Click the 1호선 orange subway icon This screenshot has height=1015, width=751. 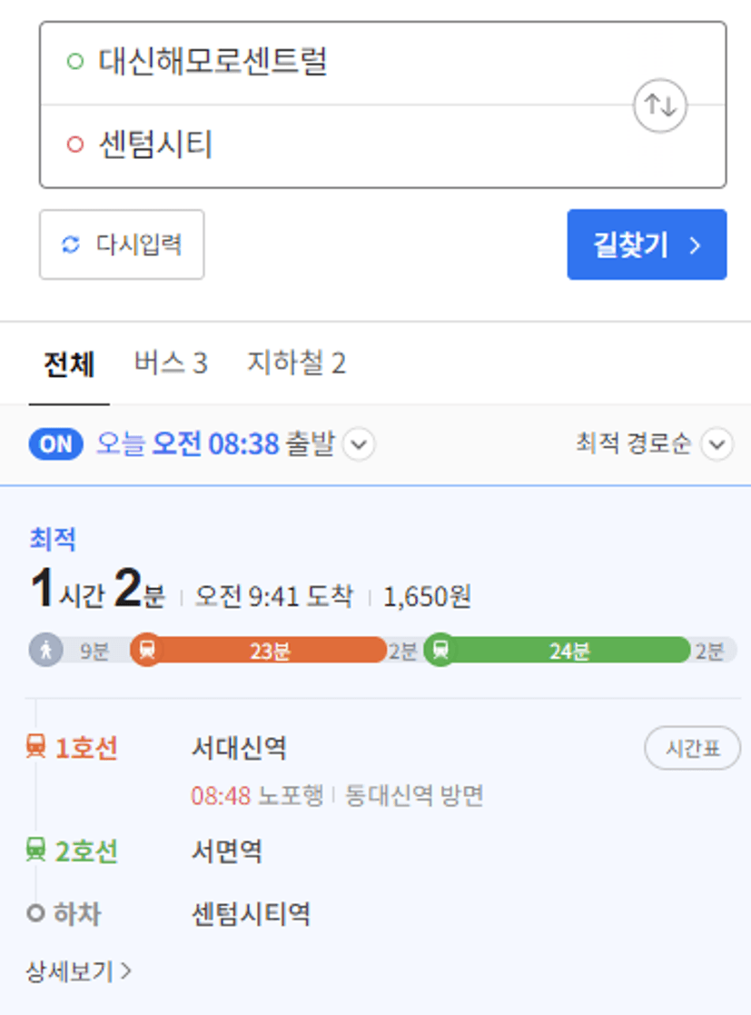point(35,746)
